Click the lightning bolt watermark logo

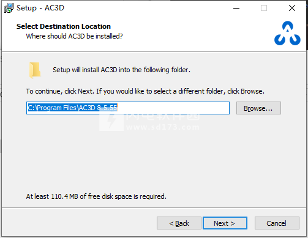(x=111, y=121)
